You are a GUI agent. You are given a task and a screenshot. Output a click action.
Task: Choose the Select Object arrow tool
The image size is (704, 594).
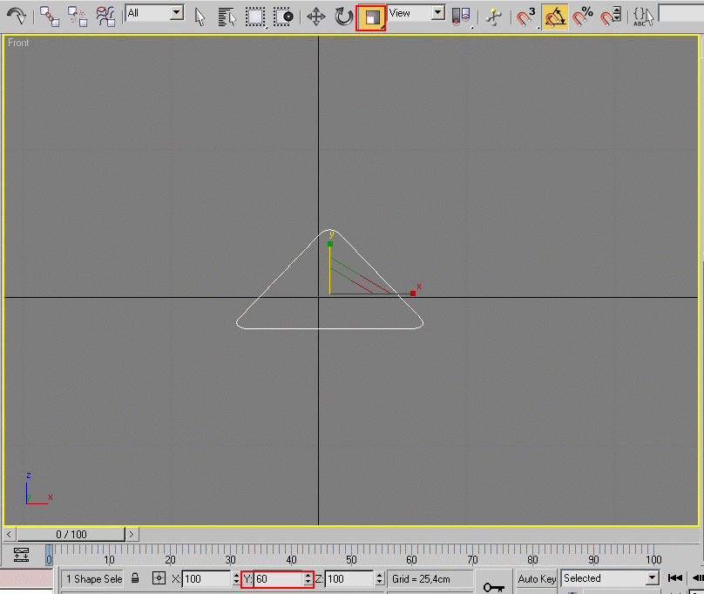click(x=200, y=17)
